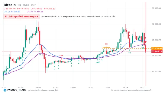The image size is (165, 93).
Task: Click the red 85 265.10 price tag
Action: (157, 51)
